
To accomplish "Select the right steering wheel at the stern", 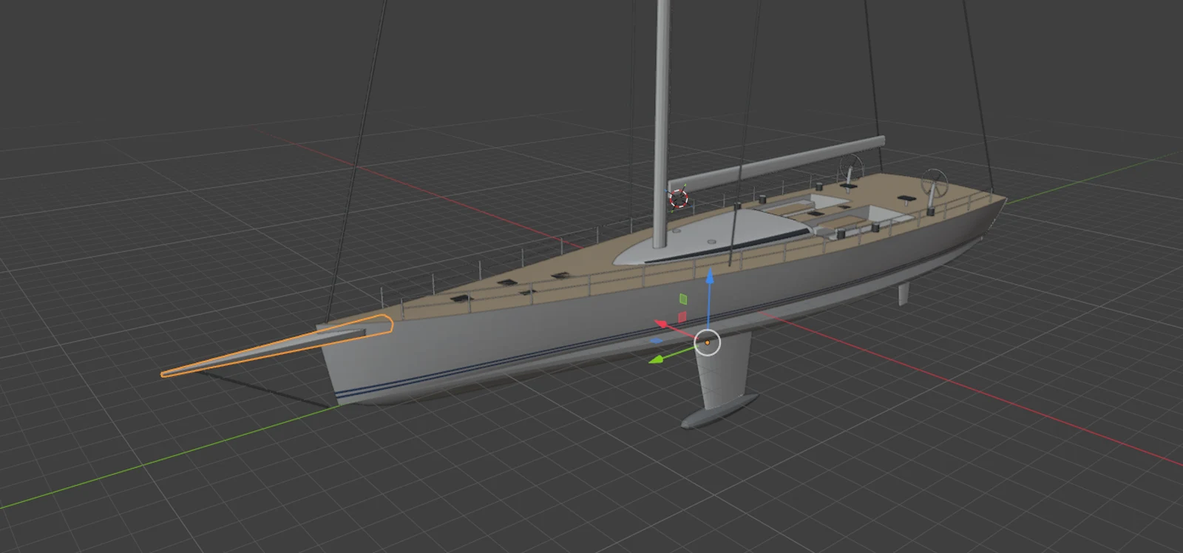I will coord(935,185).
